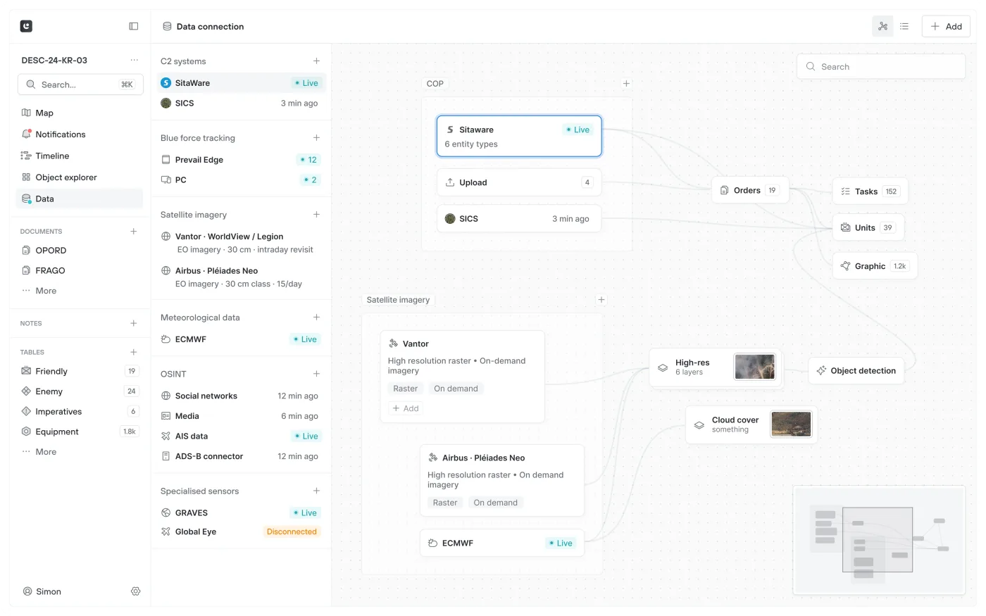This screenshot has width=986, height=616.
Task: Click the minimap viewport rectangle
Action: pos(878,539)
